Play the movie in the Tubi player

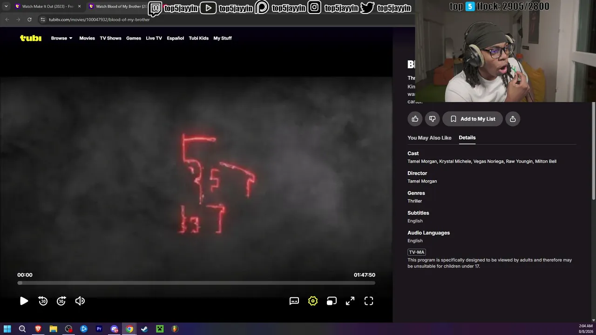pos(24,301)
